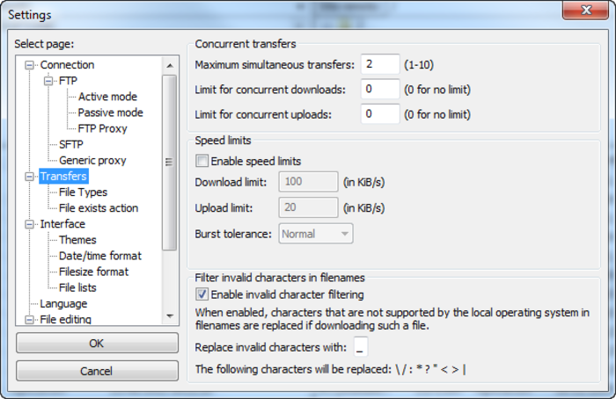The width and height of the screenshot is (616, 399).
Task: Go to the SFTP settings page
Action: (x=71, y=144)
